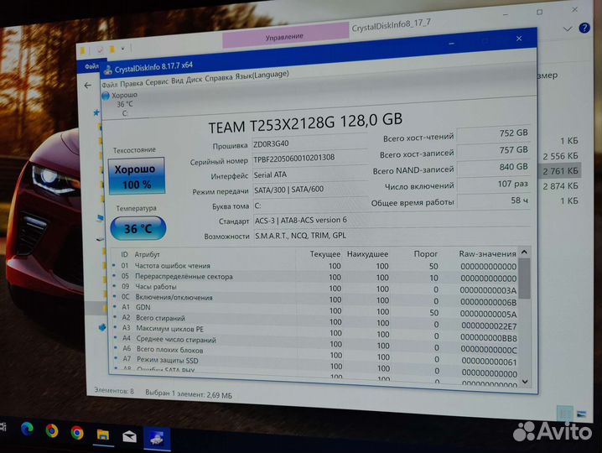Open Microsoft Edge from the taskbar

point(27,430)
